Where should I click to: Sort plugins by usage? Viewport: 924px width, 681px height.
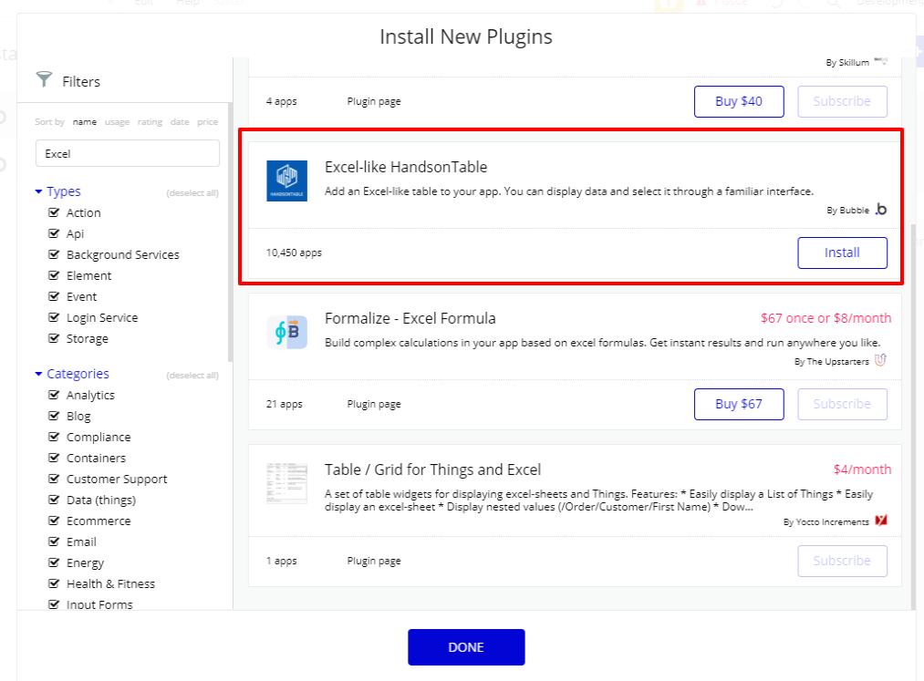(117, 122)
